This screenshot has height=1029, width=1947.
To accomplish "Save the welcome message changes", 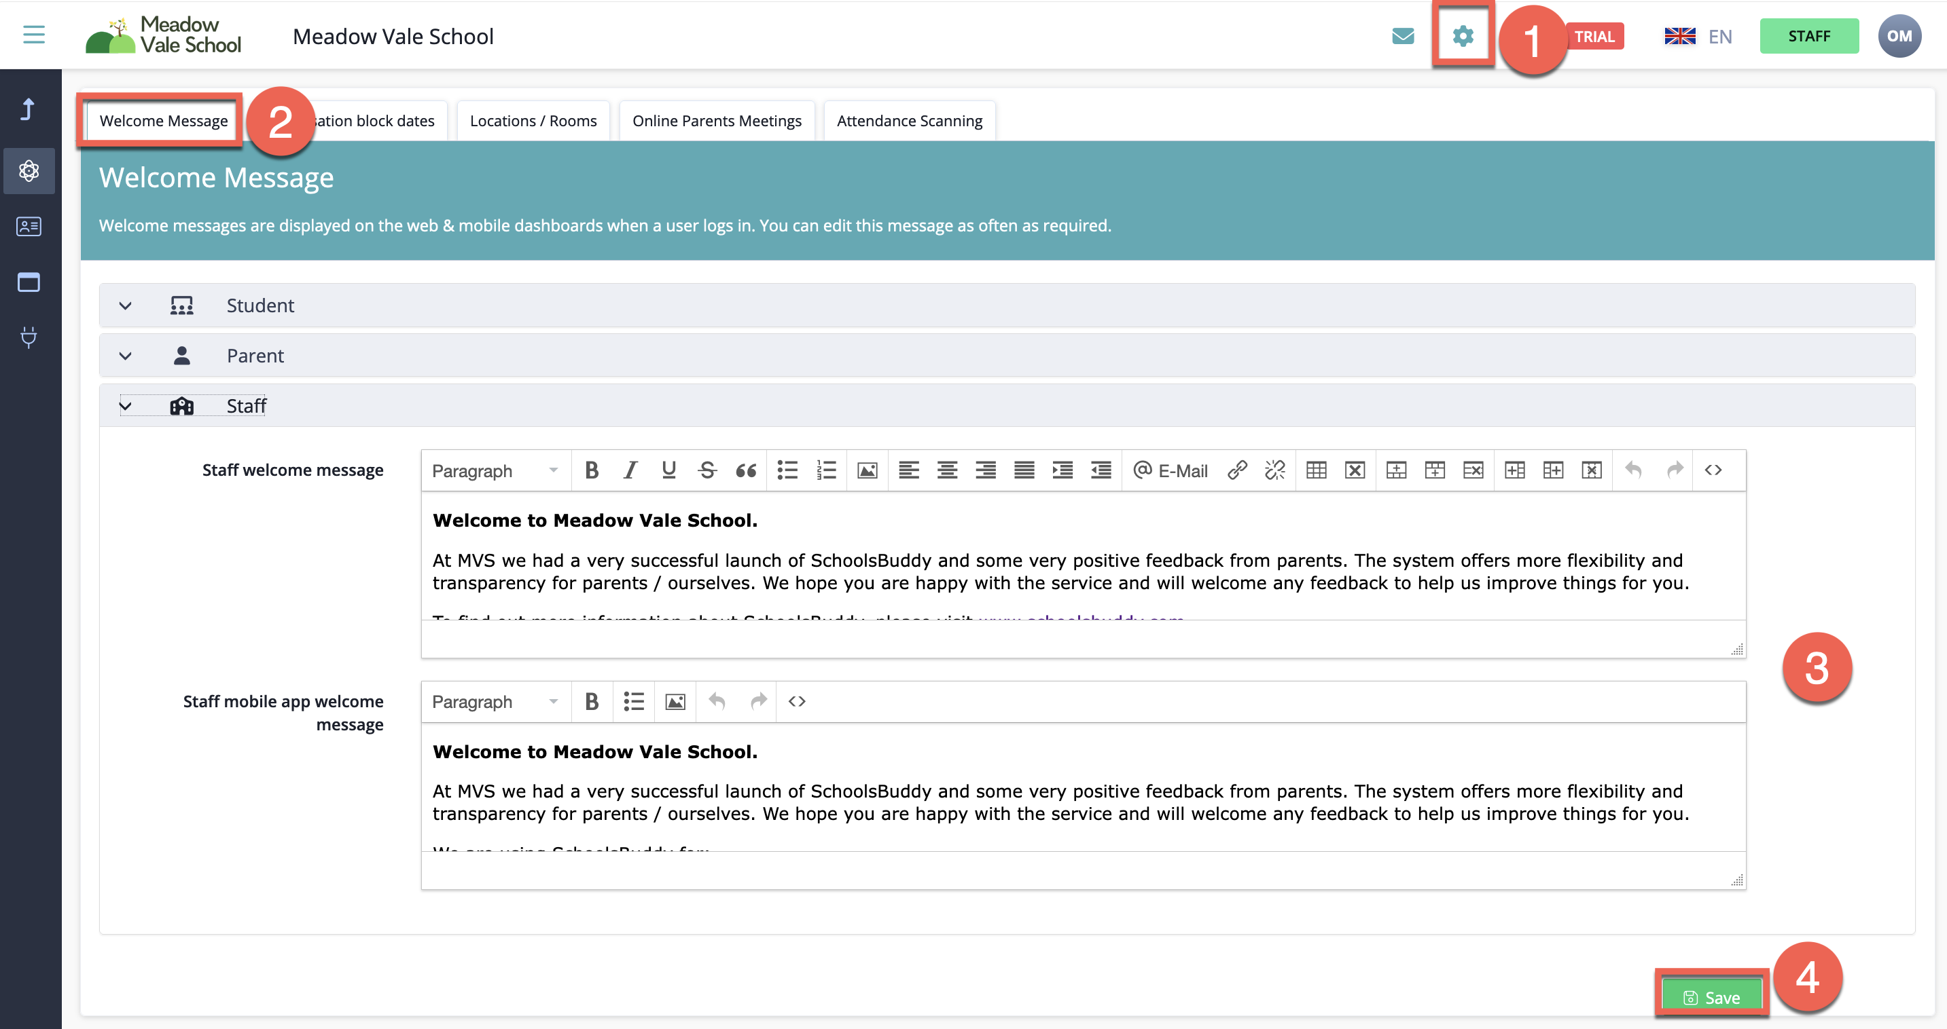I will [1713, 996].
